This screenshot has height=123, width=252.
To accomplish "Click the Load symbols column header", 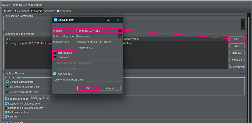I will coord(131,39).
